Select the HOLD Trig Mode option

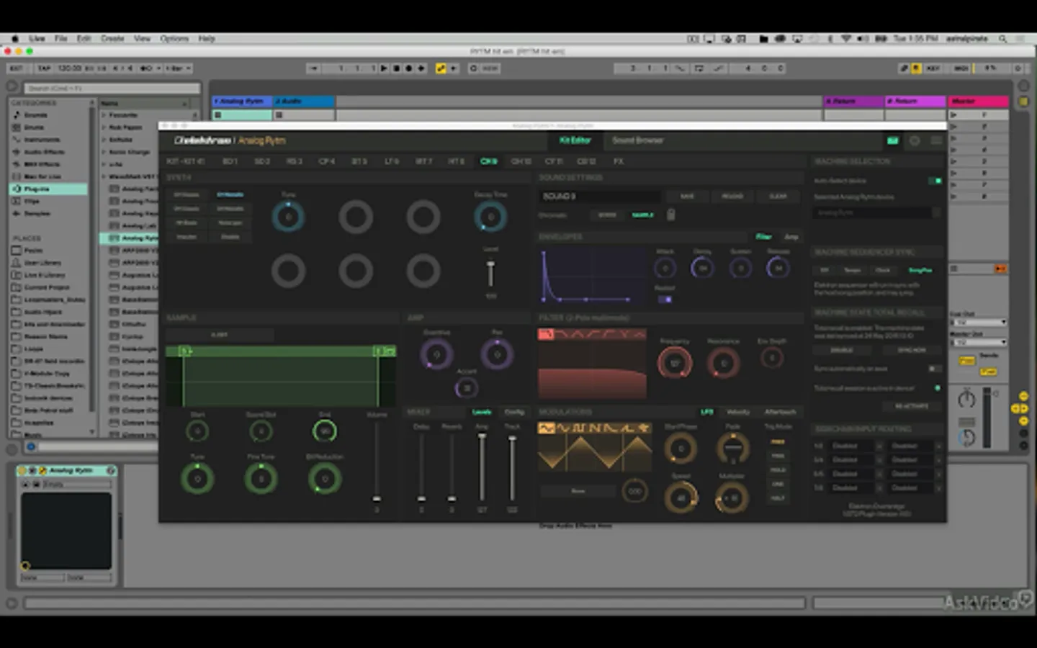[x=778, y=470]
